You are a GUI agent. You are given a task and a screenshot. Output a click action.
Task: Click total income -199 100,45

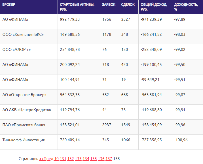tap(151, 65)
